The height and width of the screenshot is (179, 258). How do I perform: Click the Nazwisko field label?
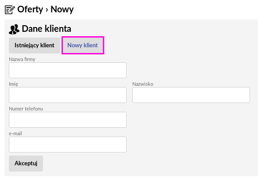(x=143, y=84)
